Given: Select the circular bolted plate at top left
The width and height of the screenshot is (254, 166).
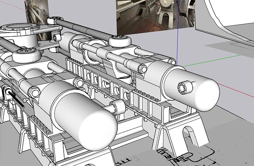Looking at the screenshot, I should point(20,27).
